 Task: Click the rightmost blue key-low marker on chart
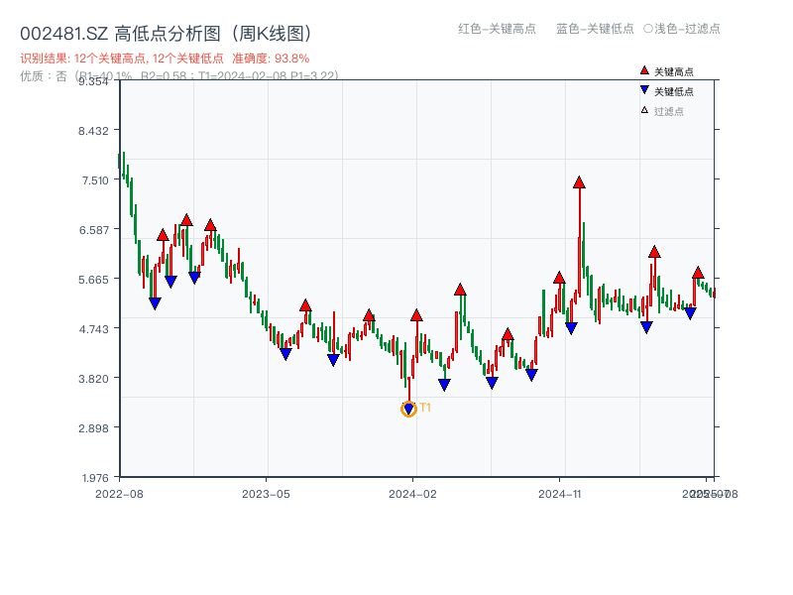point(690,313)
